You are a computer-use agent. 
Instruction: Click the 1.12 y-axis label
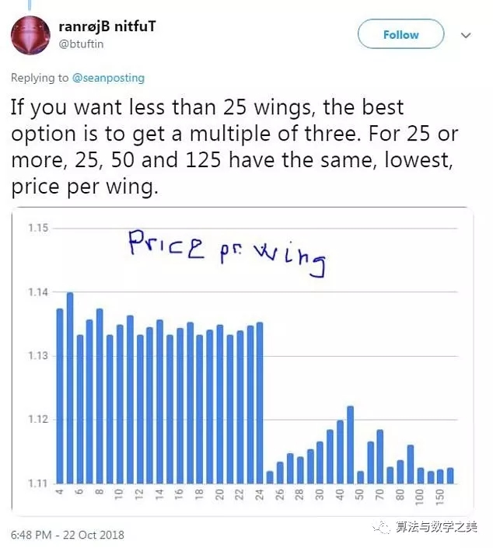pos(38,420)
